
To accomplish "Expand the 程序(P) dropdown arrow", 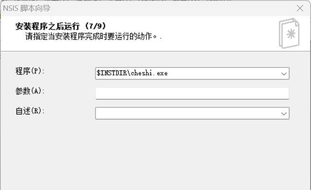I will (284, 74).
